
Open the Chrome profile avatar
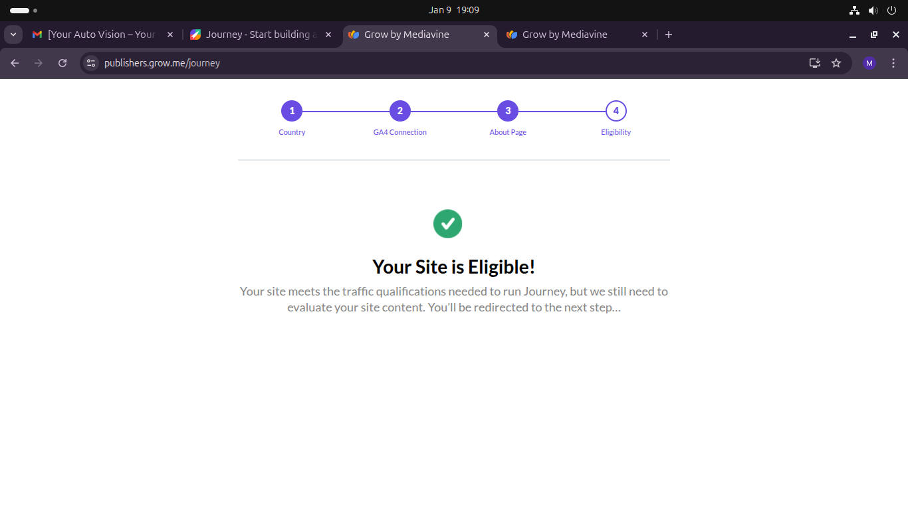tap(869, 63)
